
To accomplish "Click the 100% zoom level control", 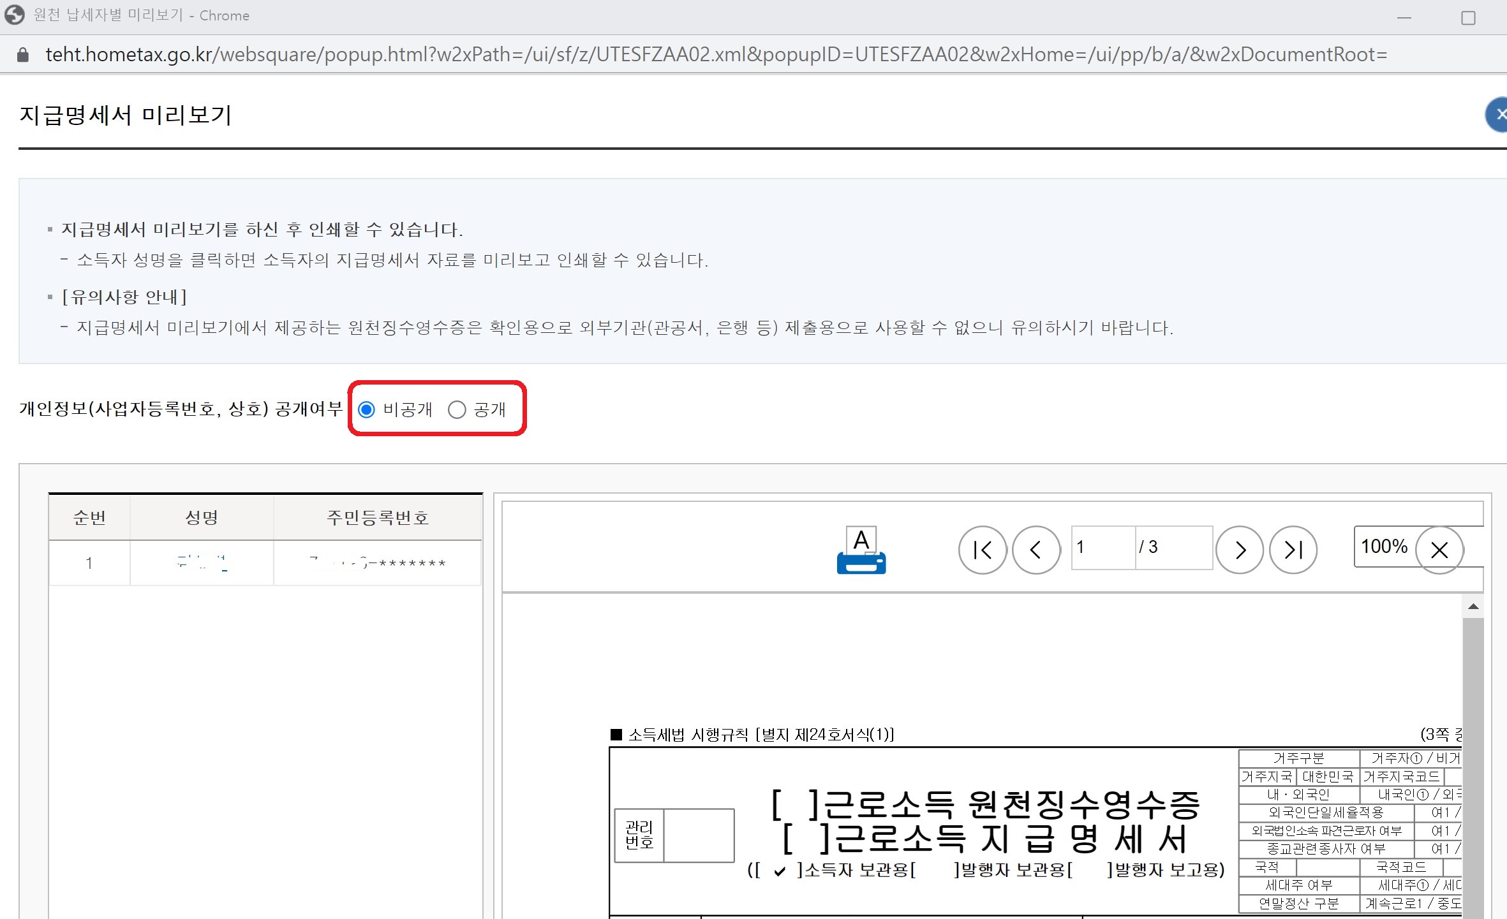I will tap(1383, 547).
